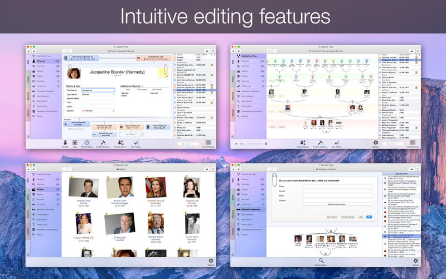Viewport: 446px width, 279px height.
Task: Click the Not Christened button
Action: tap(347, 217)
